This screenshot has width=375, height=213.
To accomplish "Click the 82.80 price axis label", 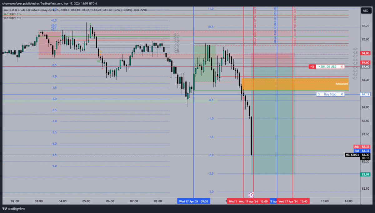I will point(365,189).
